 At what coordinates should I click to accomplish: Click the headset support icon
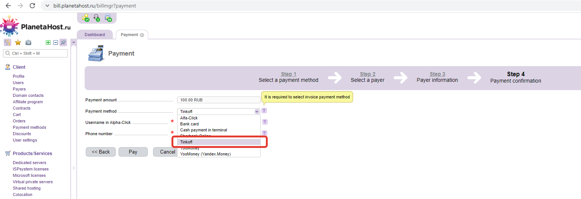click(x=97, y=17)
